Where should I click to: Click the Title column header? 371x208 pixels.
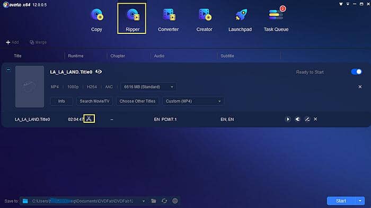[17, 56]
